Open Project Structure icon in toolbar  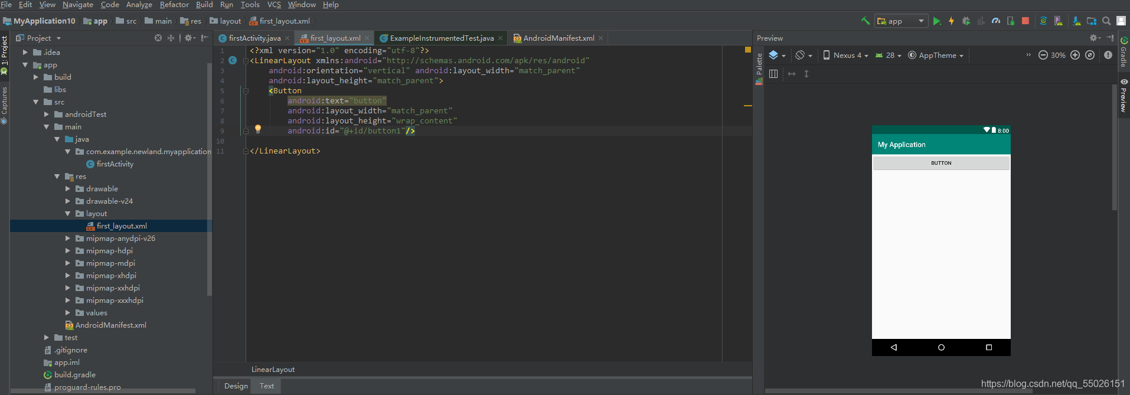click(1092, 21)
